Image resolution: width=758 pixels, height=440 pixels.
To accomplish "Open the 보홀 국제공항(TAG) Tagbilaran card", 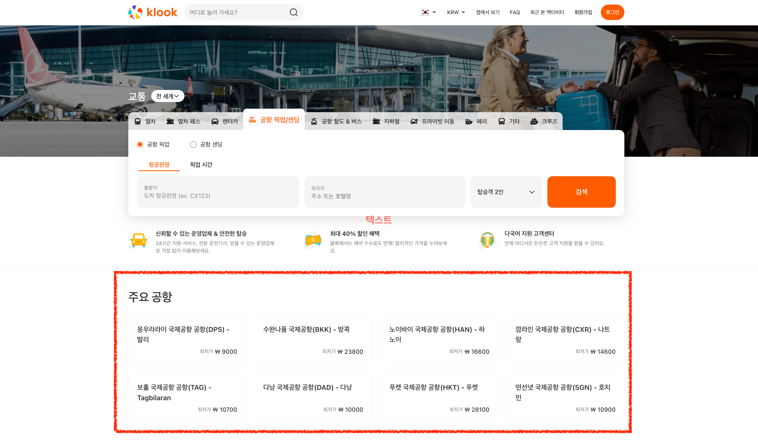I will [x=187, y=398].
